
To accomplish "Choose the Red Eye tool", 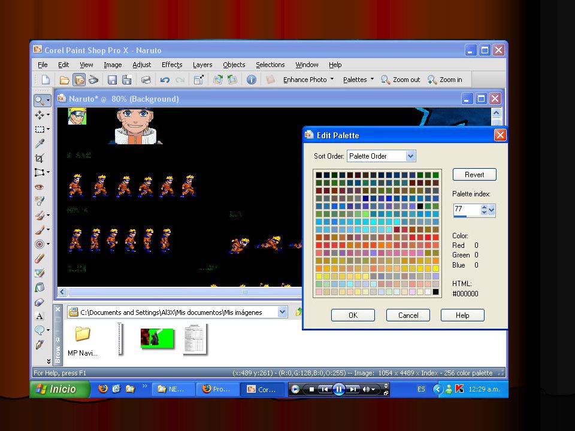I will [40, 187].
